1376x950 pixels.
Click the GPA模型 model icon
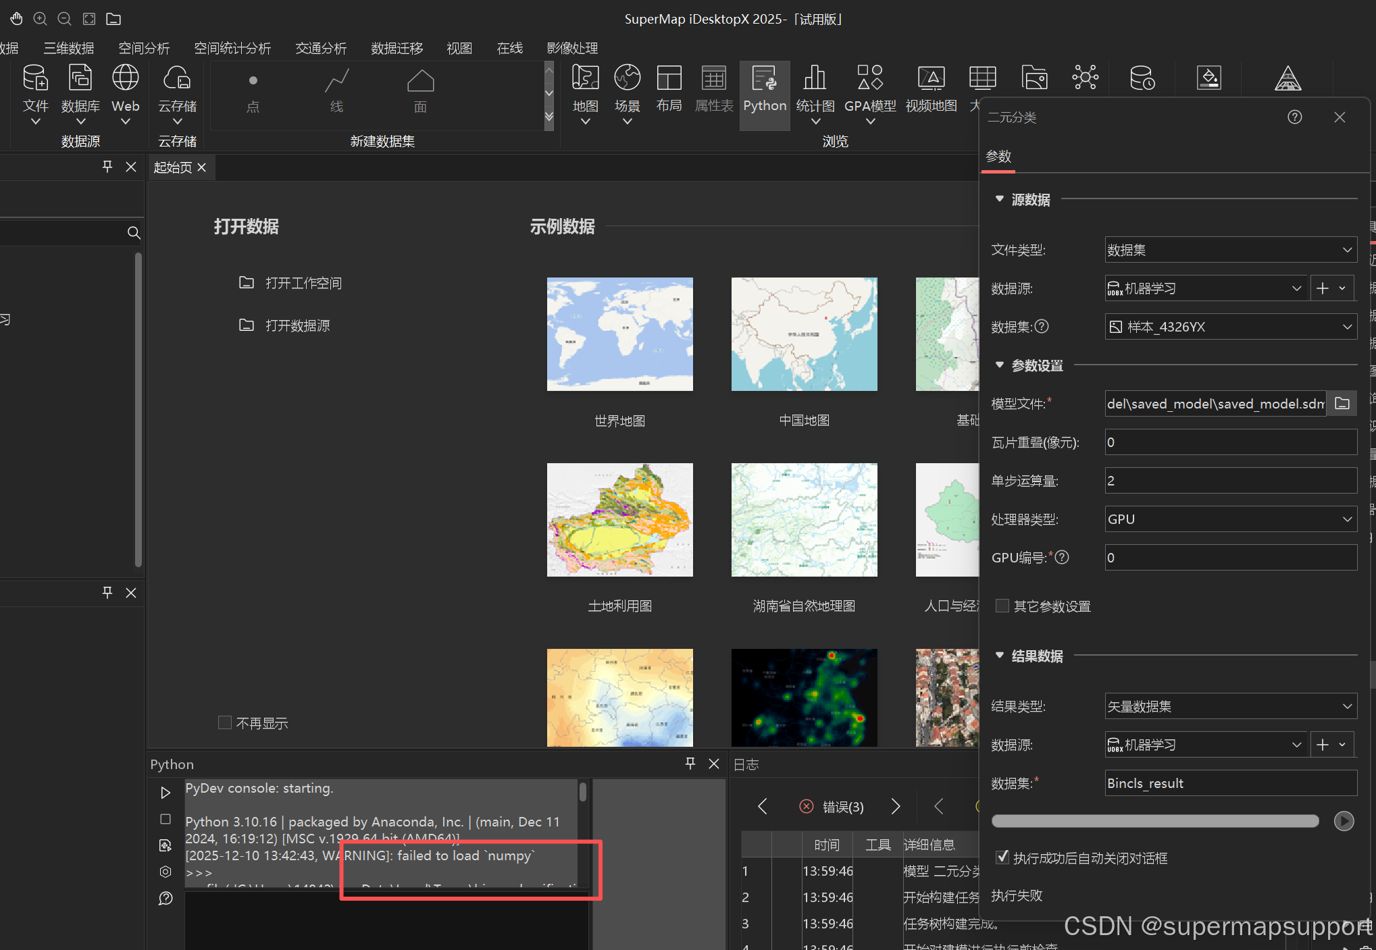click(x=870, y=90)
